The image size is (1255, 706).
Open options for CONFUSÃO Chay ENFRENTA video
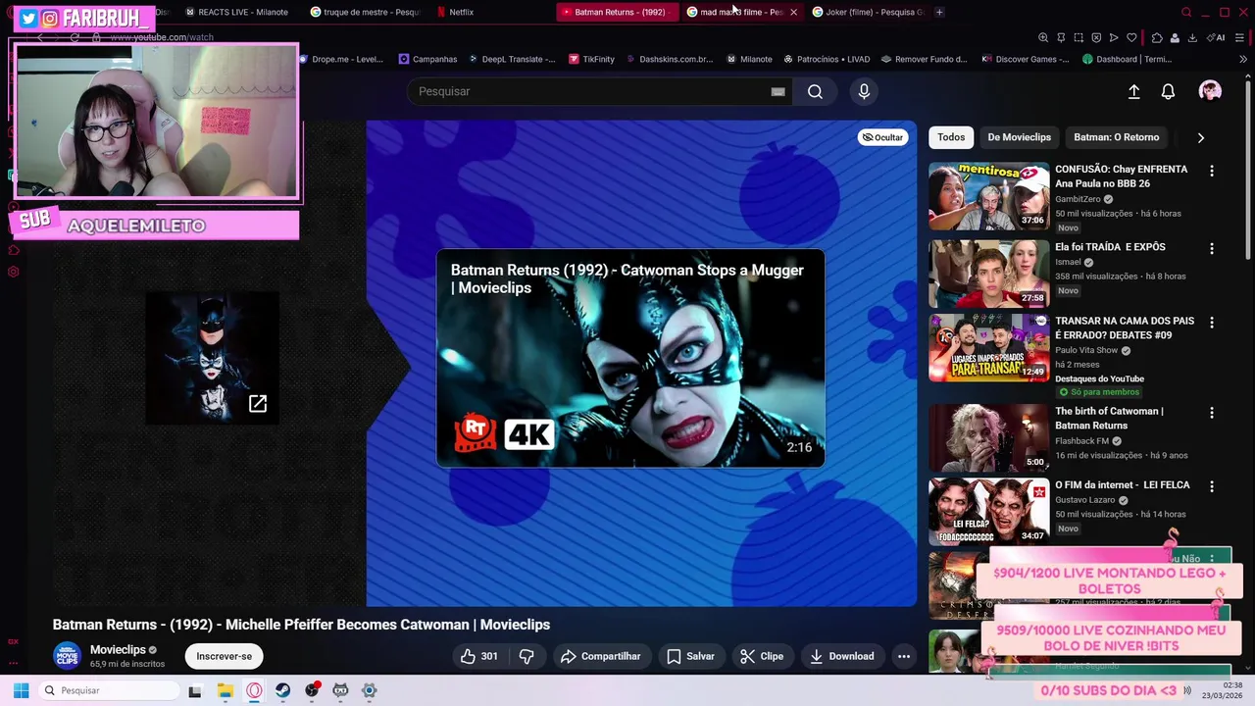point(1211,171)
